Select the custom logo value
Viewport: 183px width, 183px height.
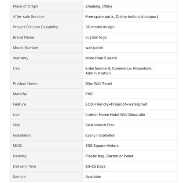(96, 37)
